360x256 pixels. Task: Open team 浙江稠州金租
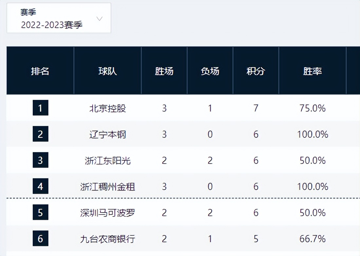point(108,186)
